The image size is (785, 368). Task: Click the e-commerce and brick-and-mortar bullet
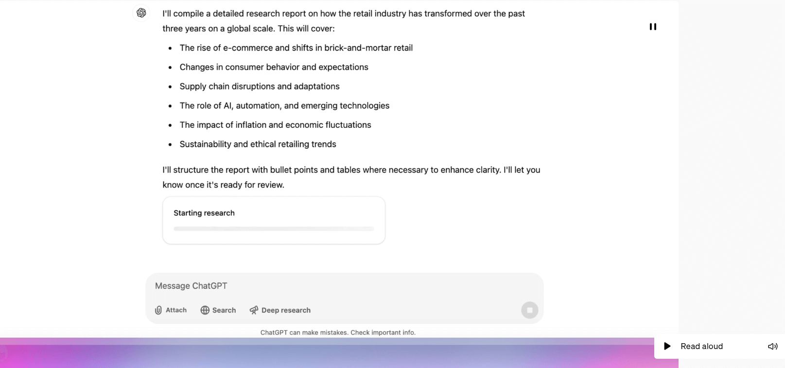pos(296,48)
